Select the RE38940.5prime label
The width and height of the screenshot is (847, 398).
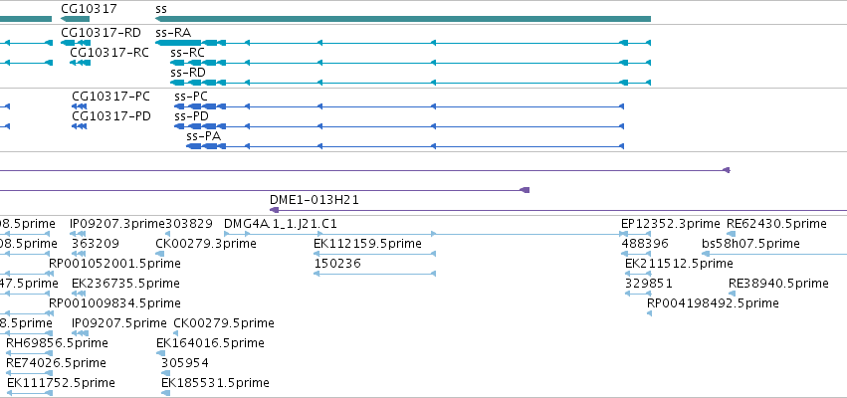(778, 284)
